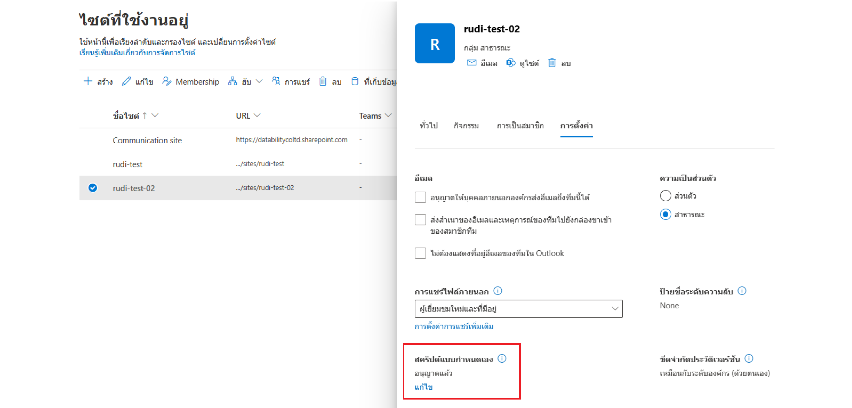Click the ดูไซต์ SharePoint icon
This screenshot has height=408, width=852.
(x=510, y=63)
